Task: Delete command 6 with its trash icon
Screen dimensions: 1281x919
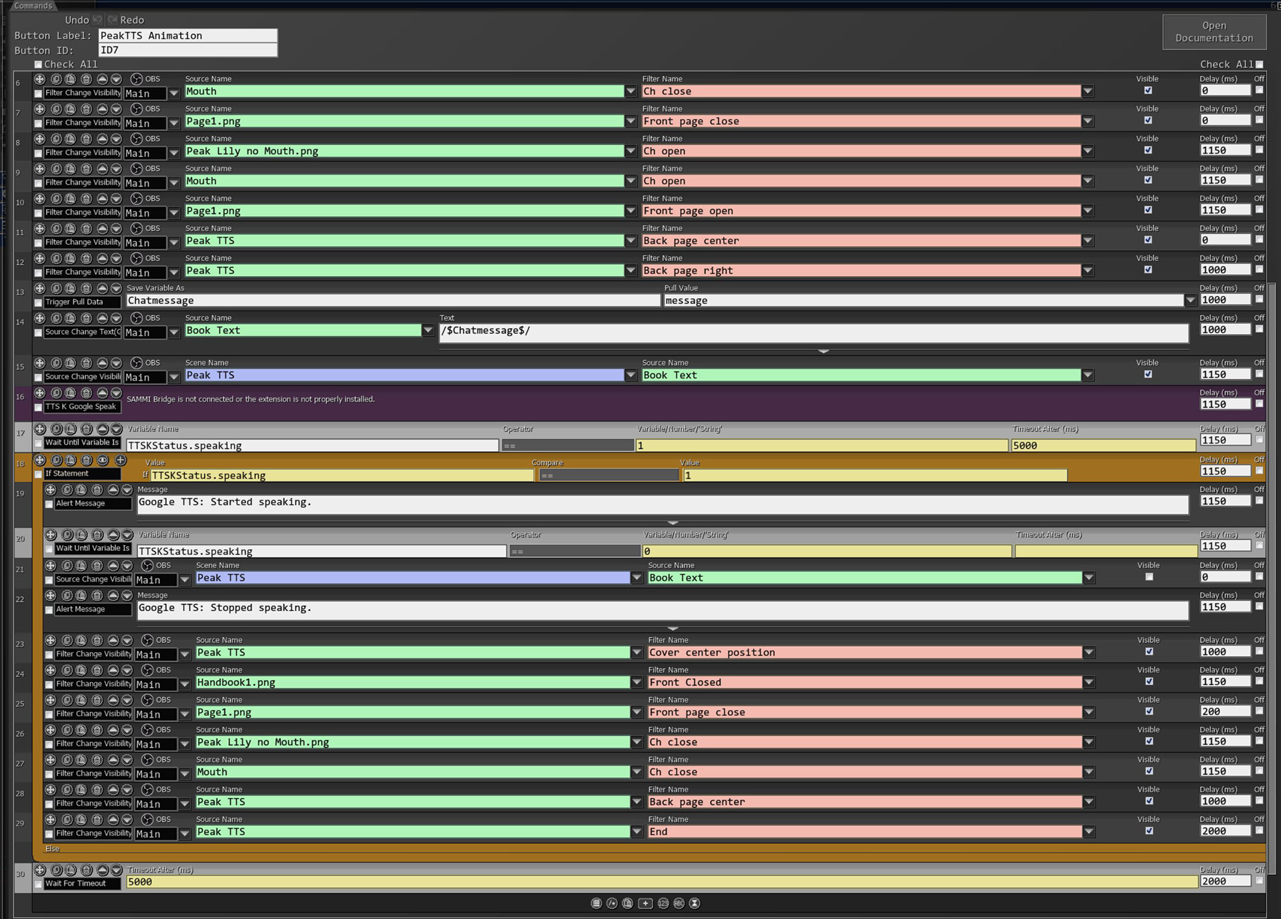Action: tap(86, 79)
